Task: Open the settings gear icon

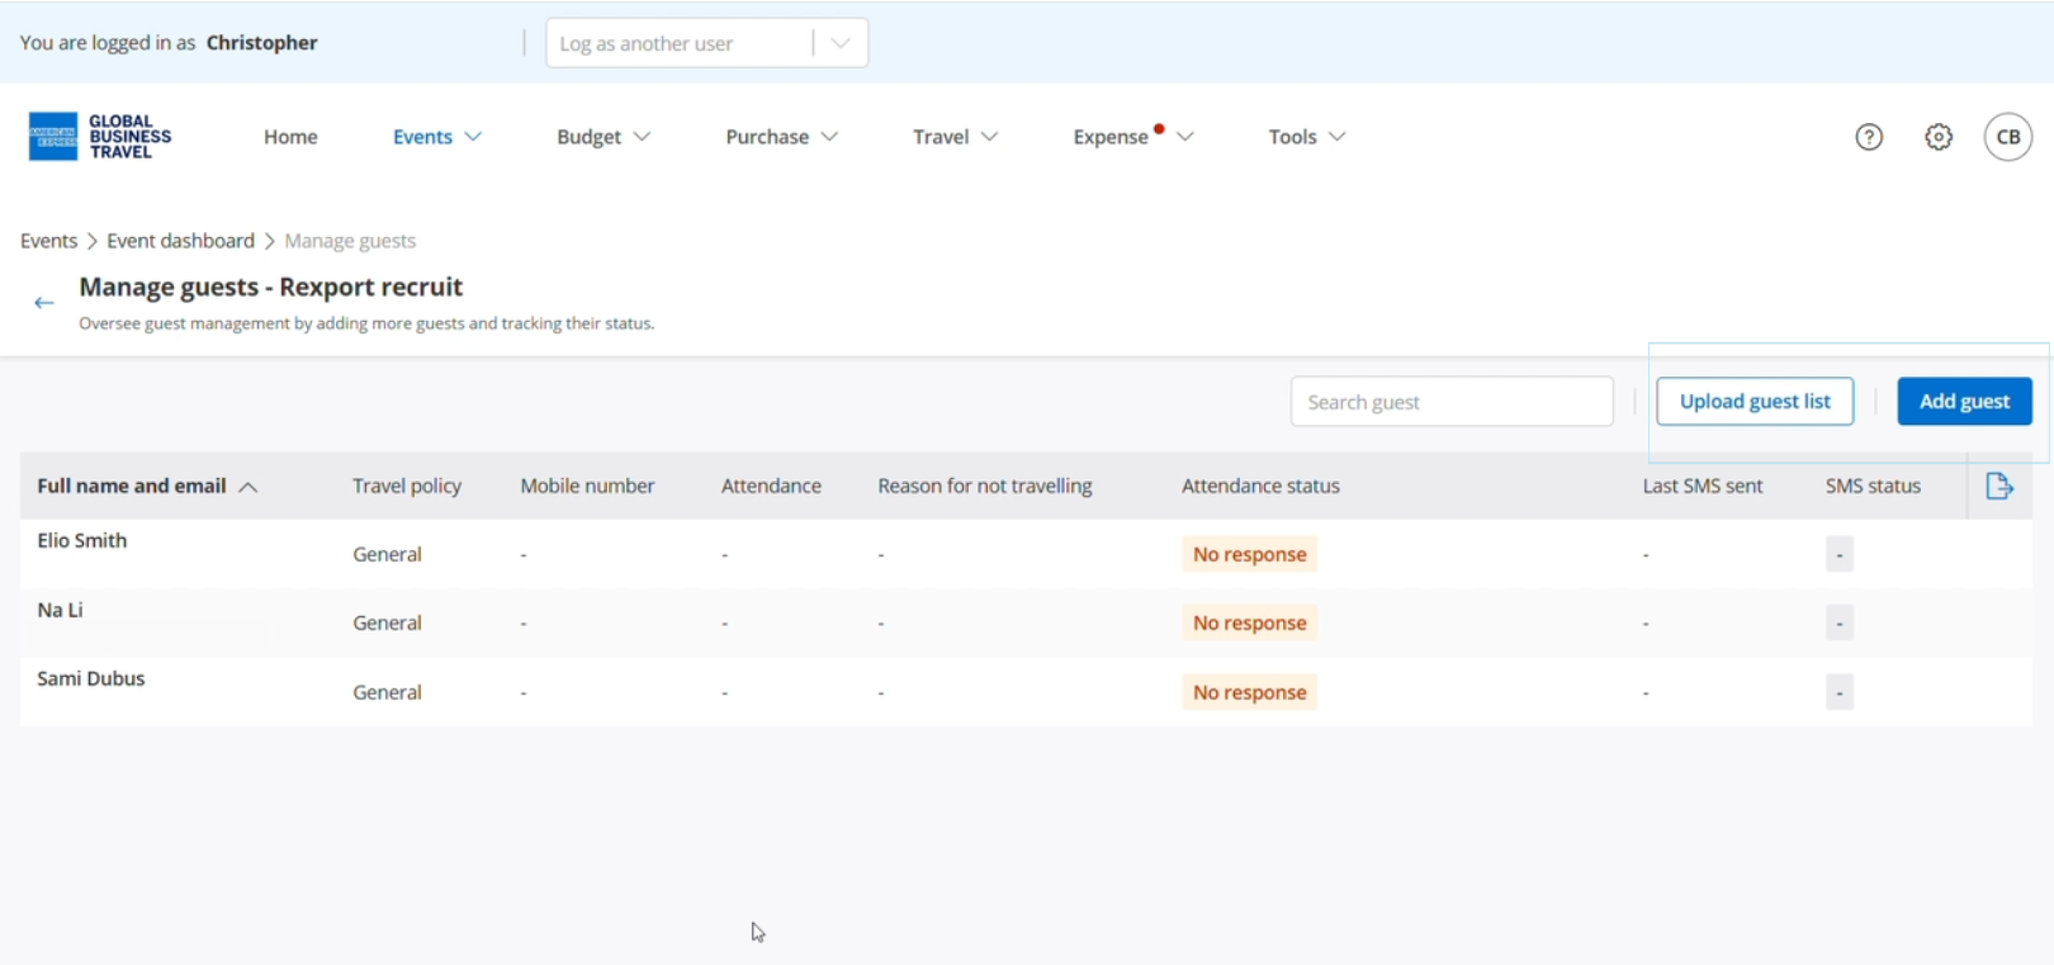Action: pyautogui.click(x=1938, y=137)
